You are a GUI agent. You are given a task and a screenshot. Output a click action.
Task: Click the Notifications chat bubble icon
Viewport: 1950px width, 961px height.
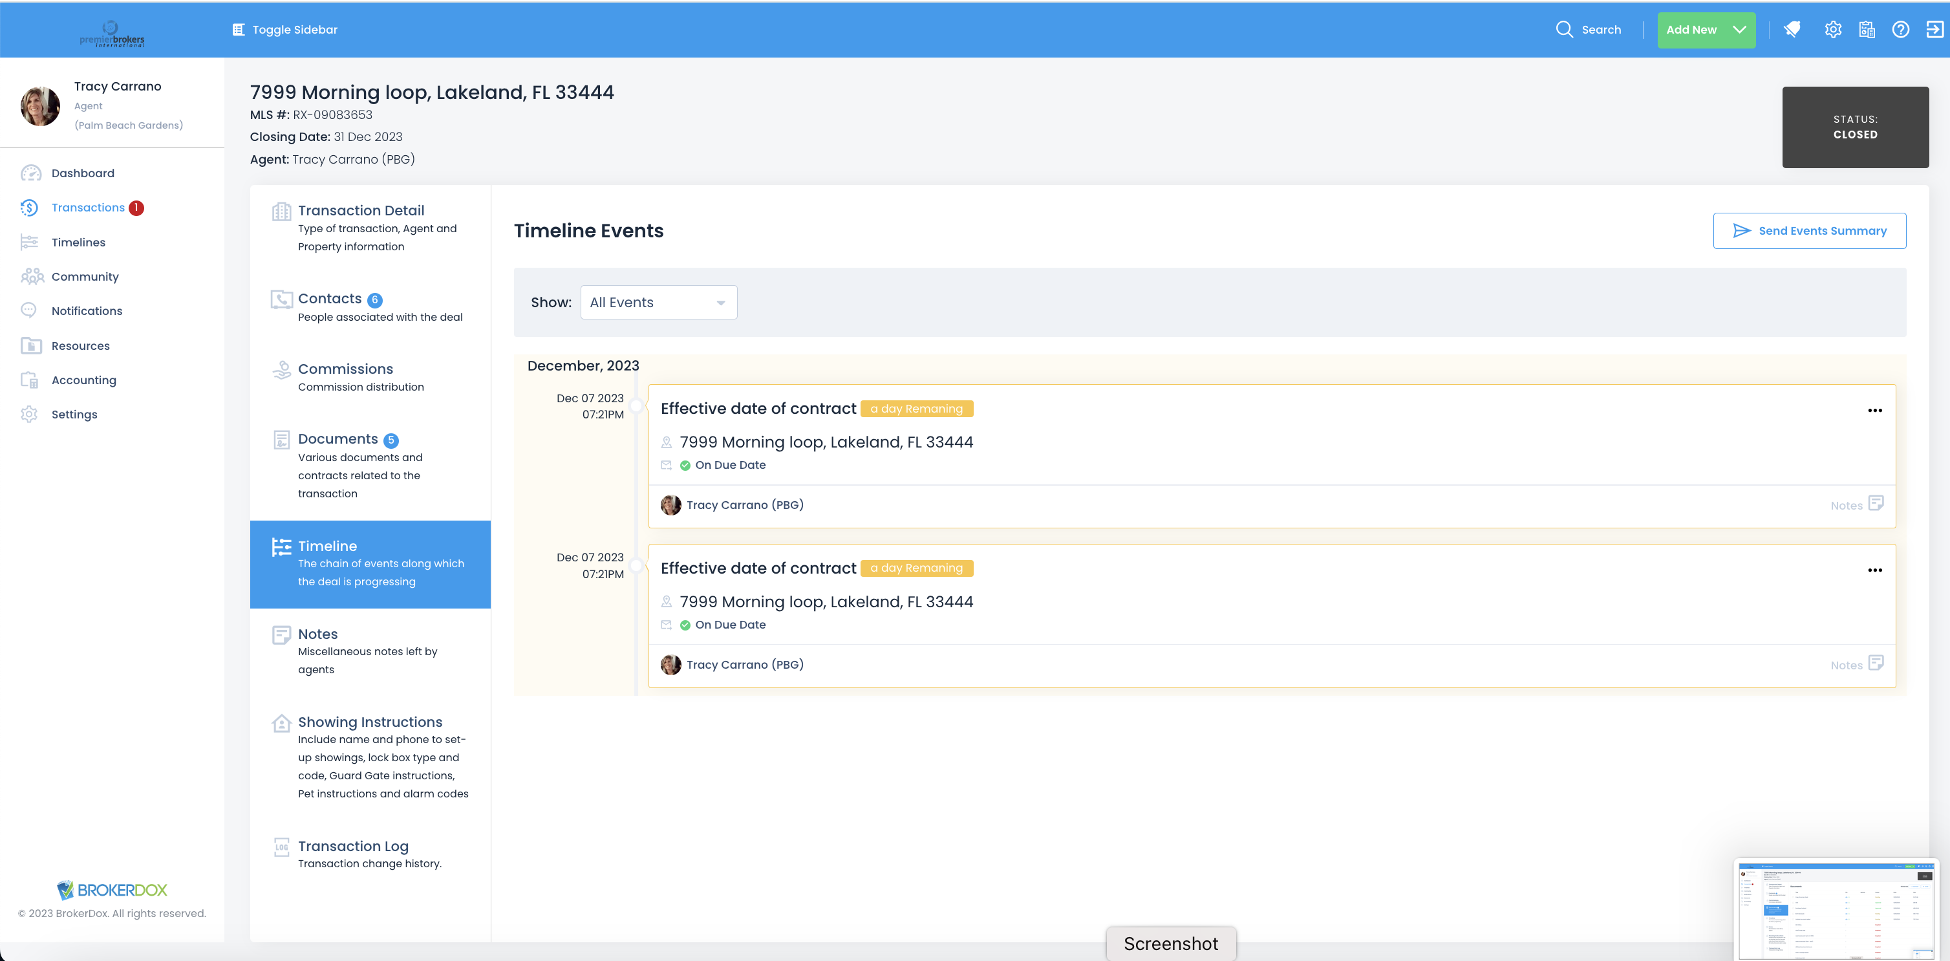pyautogui.click(x=28, y=310)
